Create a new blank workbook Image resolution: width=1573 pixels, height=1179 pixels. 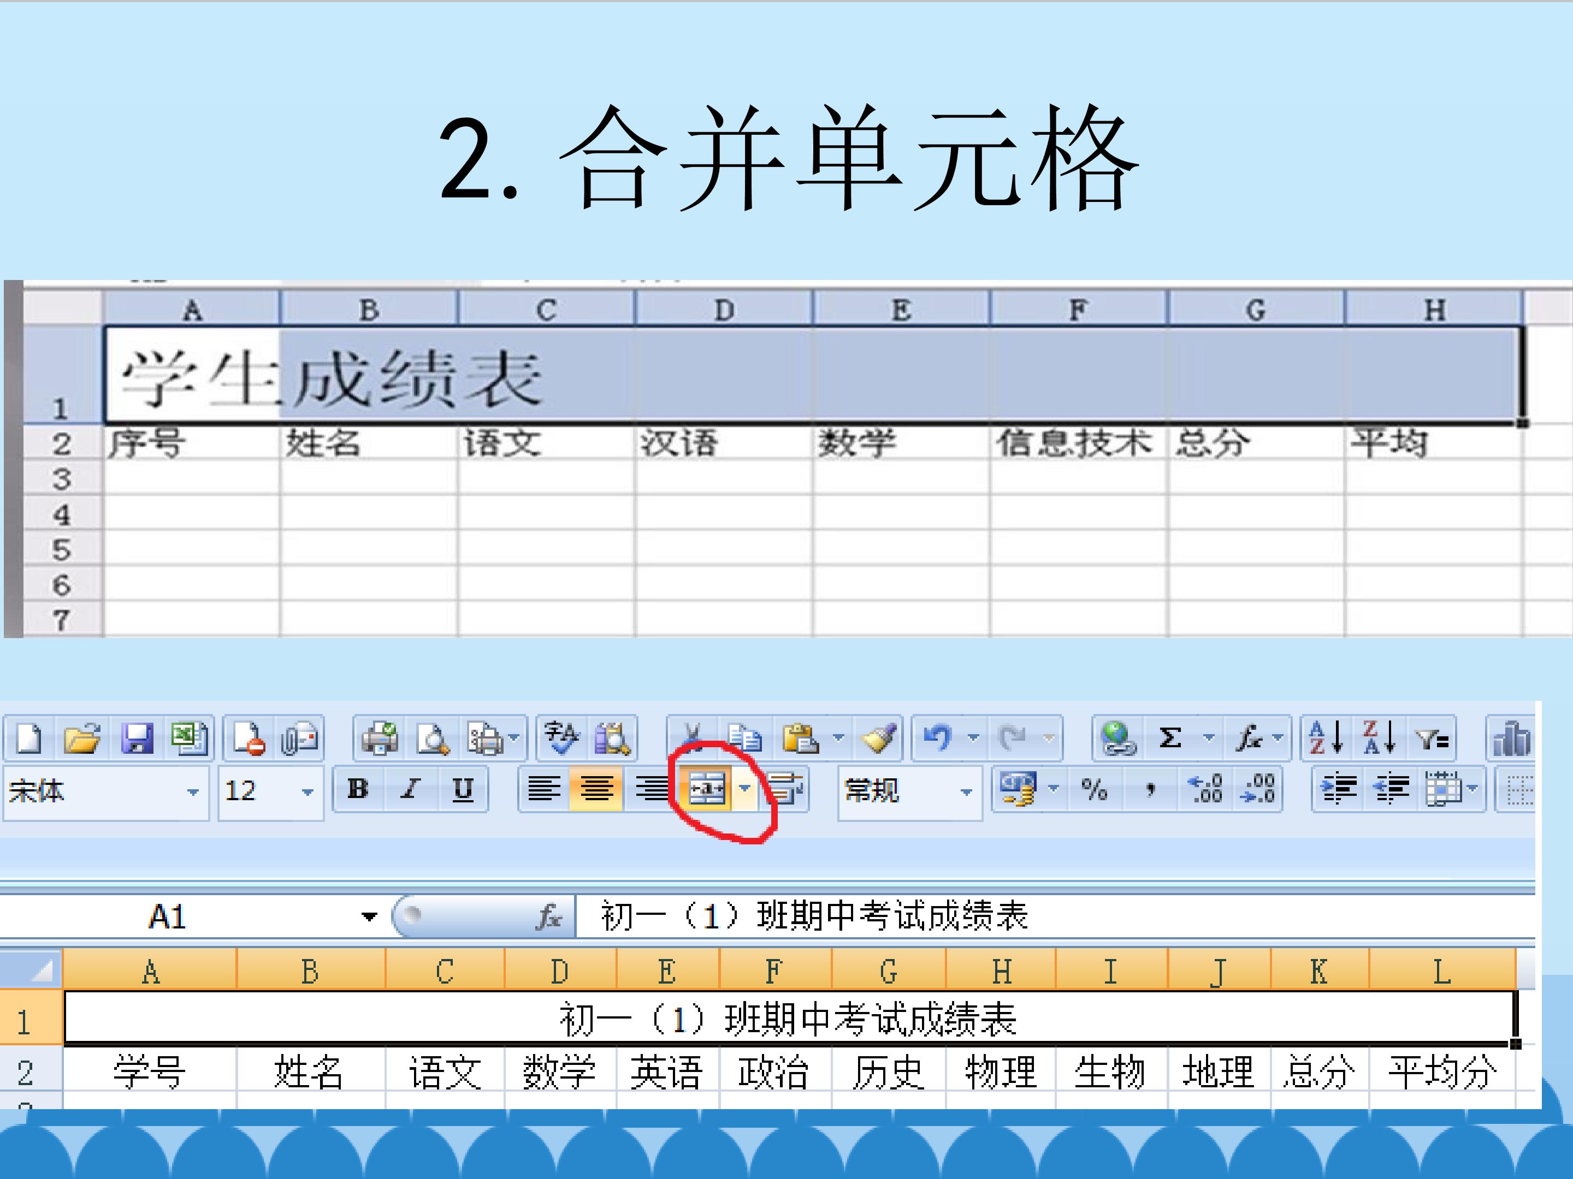click(29, 739)
